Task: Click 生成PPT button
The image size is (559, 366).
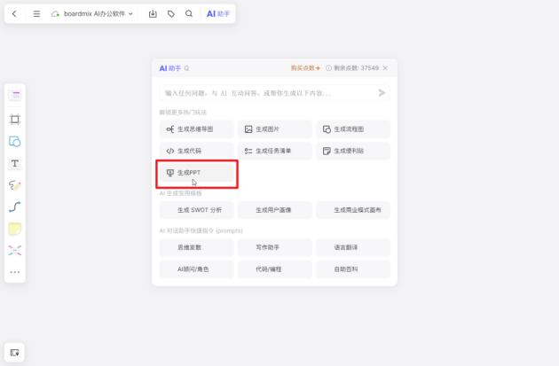Action: (x=196, y=173)
